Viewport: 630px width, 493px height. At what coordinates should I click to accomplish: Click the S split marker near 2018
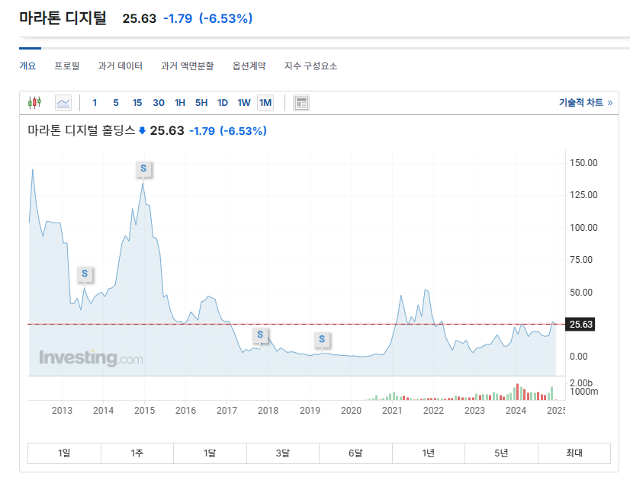point(260,335)
